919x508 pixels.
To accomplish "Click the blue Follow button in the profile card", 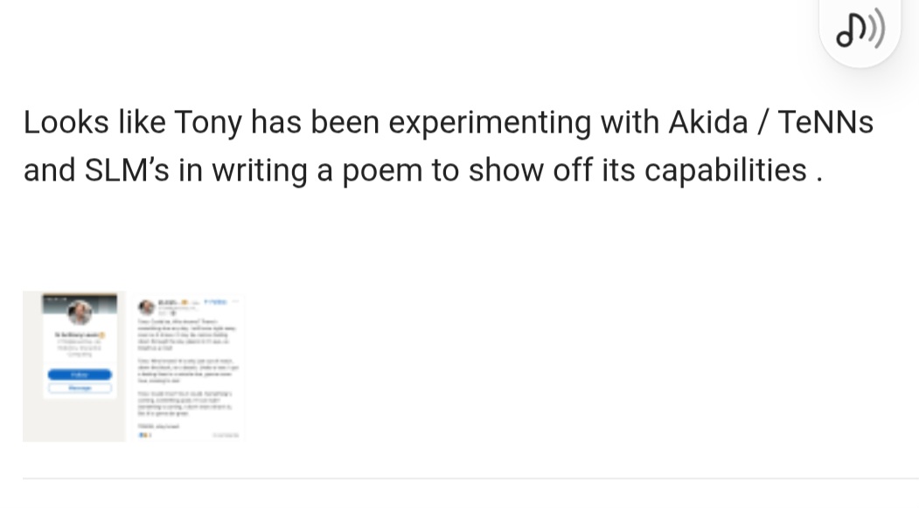I will (80, 374).
